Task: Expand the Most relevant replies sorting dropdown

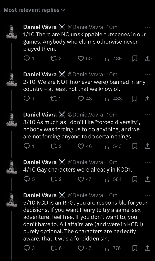Action: click(35, 10)
